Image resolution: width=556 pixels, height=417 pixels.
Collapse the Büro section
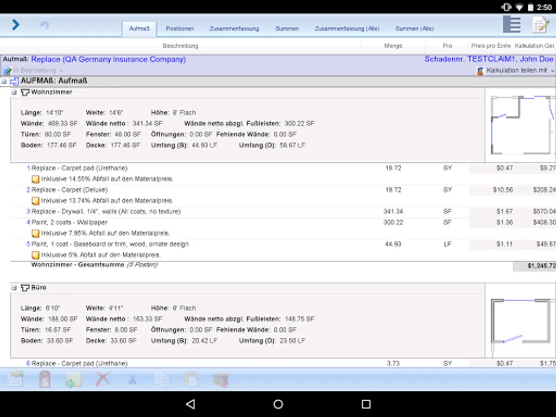point(14,288)
